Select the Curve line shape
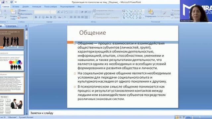The image size is (212, 119). click(130, 18)
